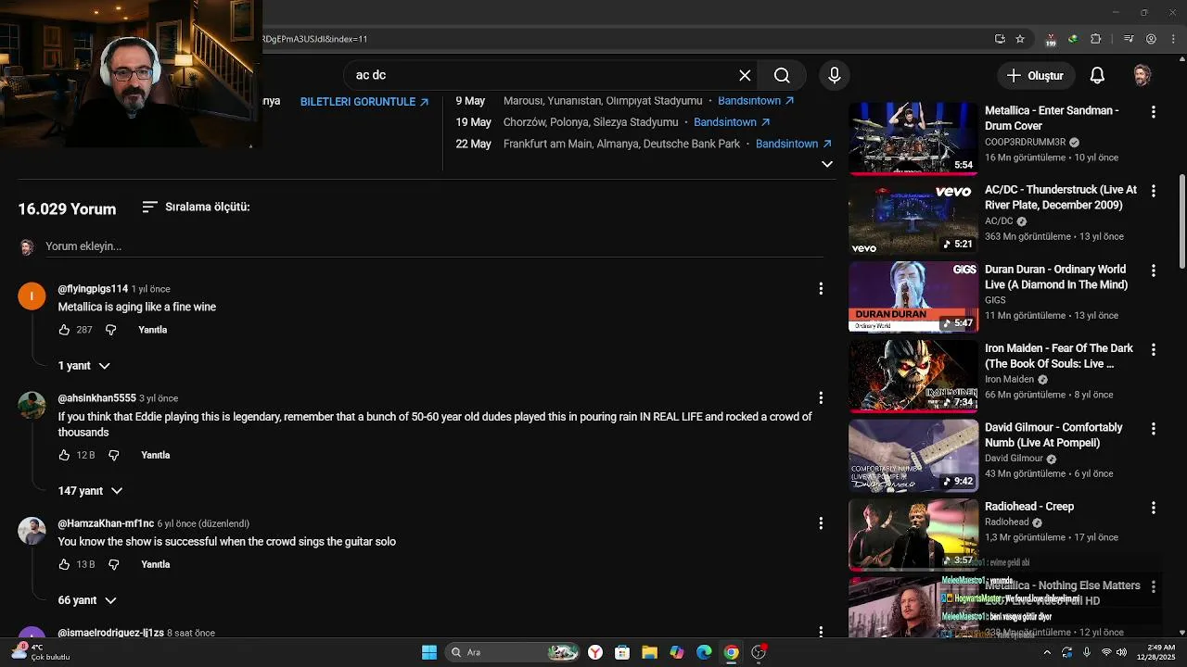
Task: Open the YouTube account avatar menu
Action: click(1142, 75)
